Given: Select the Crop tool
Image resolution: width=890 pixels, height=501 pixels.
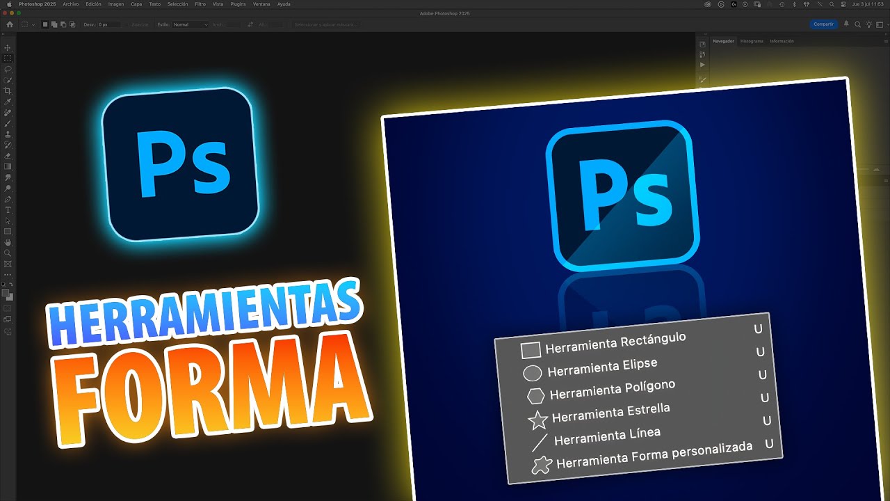Looking at the screenshot, I should (x=8, y=91).
